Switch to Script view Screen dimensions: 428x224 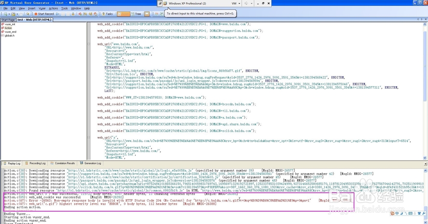pos(123,14)
